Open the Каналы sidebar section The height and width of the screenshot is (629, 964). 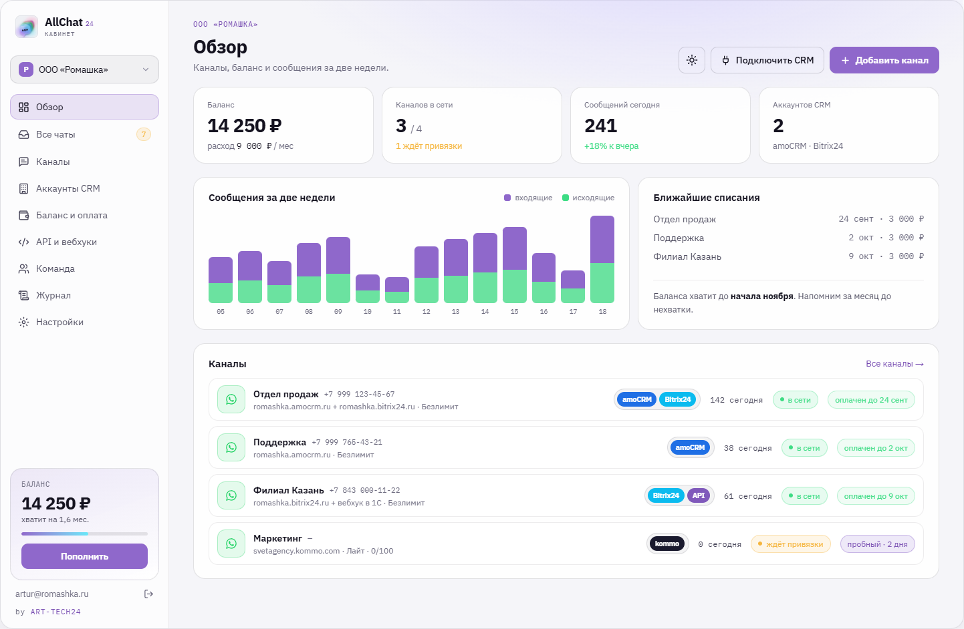point(84,162)
